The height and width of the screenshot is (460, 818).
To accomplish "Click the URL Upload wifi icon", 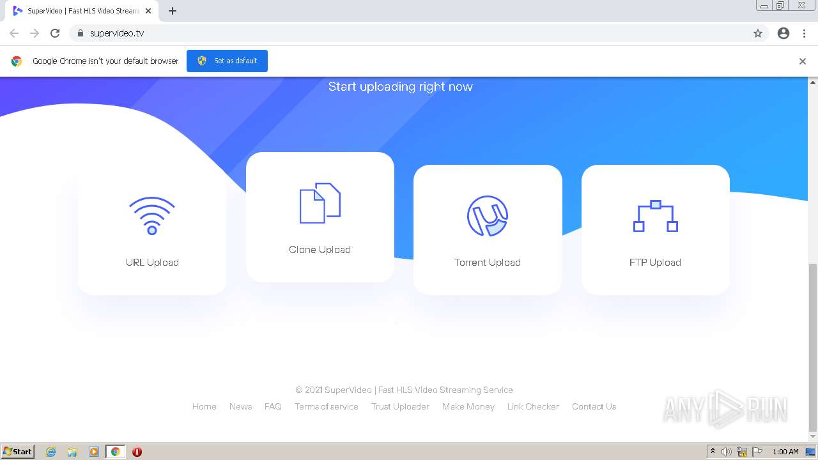I will (x=152, y=216).
